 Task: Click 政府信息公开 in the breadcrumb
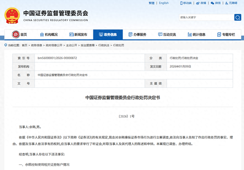coord(54,45)
